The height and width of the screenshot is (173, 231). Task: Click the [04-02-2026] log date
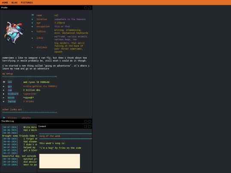[10, 144]
